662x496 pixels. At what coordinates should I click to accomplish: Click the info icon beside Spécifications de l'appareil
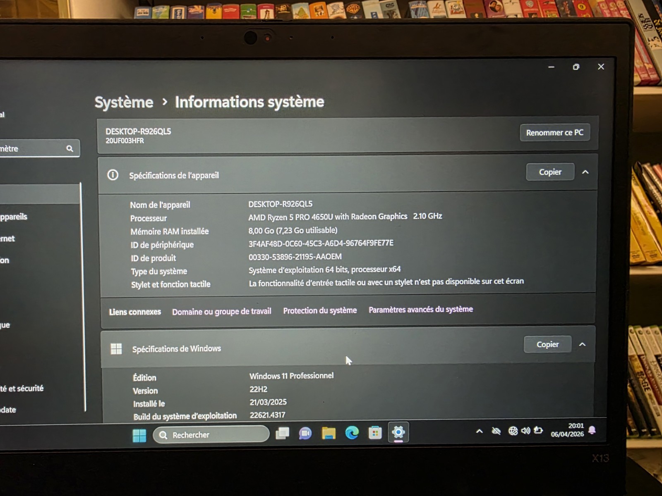point(113,175)
